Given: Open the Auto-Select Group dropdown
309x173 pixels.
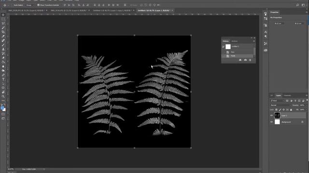Looking at the screenshot, I should tap(29, 5).
